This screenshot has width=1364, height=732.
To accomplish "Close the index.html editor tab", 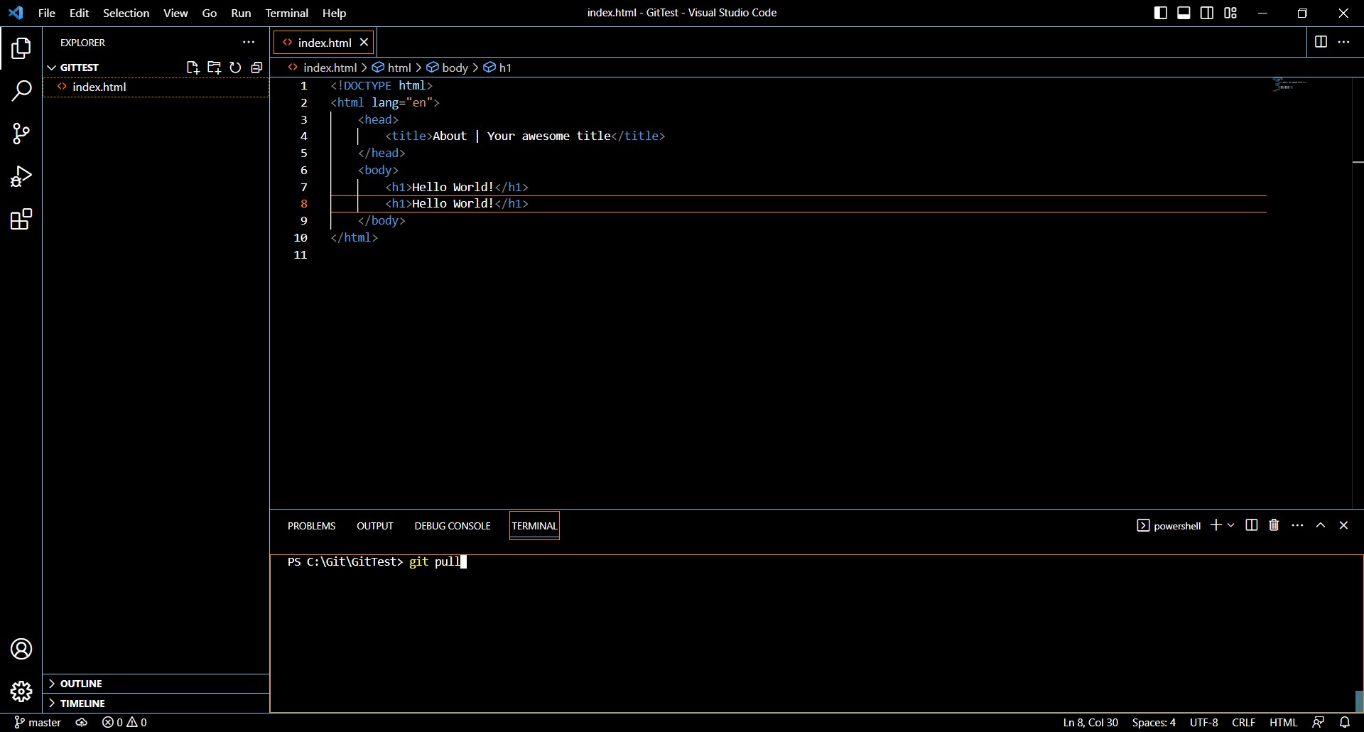I will 364,42.
